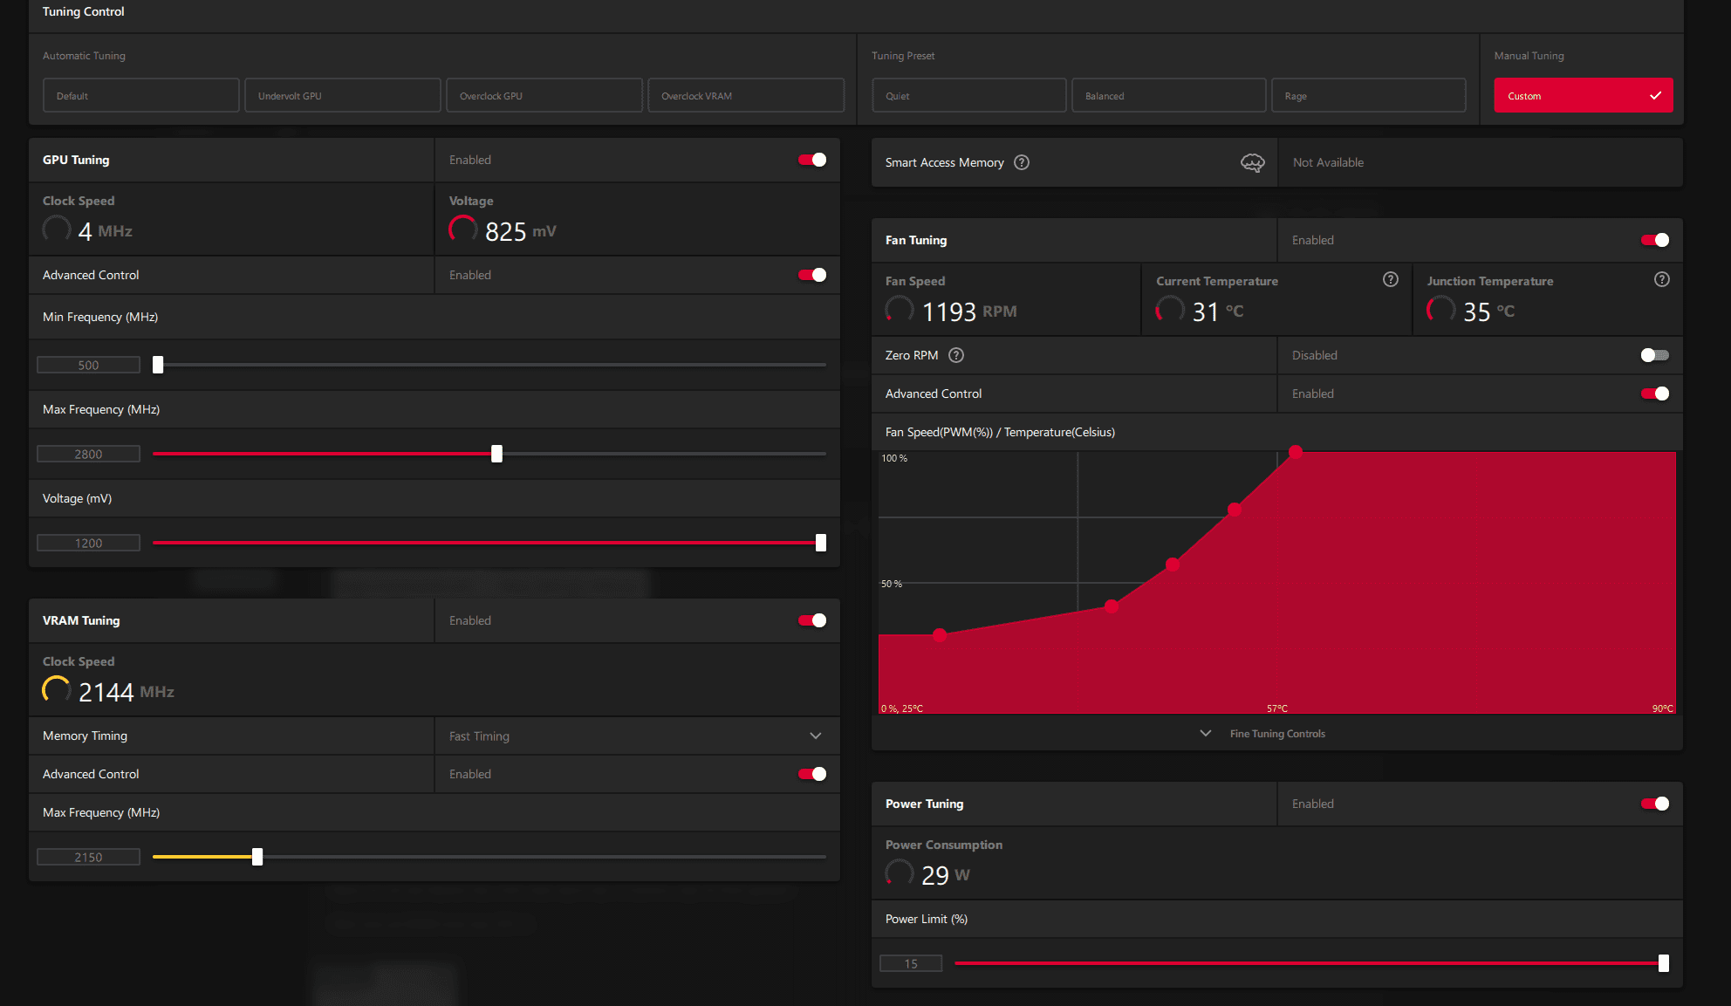Click the Voltage 1200 input field
Screen dimensions: 1731x1006
(88, 543)
